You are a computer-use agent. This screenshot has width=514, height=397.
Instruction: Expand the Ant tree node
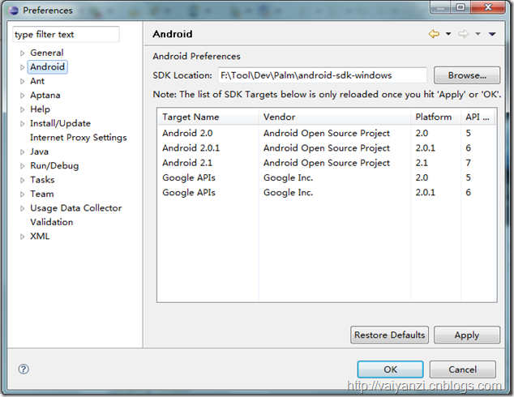[x=22, y=81]
